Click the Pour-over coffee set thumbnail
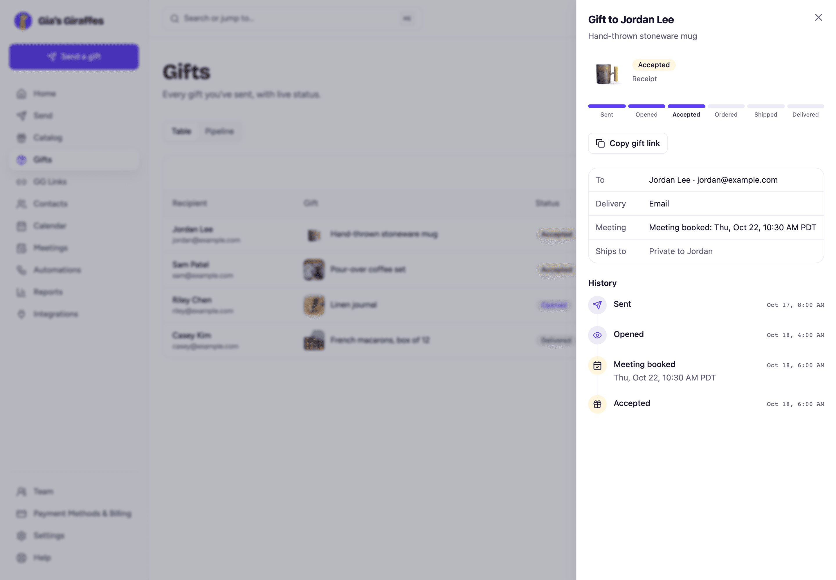This screenshot has width=836, height=580. point(313,269)
